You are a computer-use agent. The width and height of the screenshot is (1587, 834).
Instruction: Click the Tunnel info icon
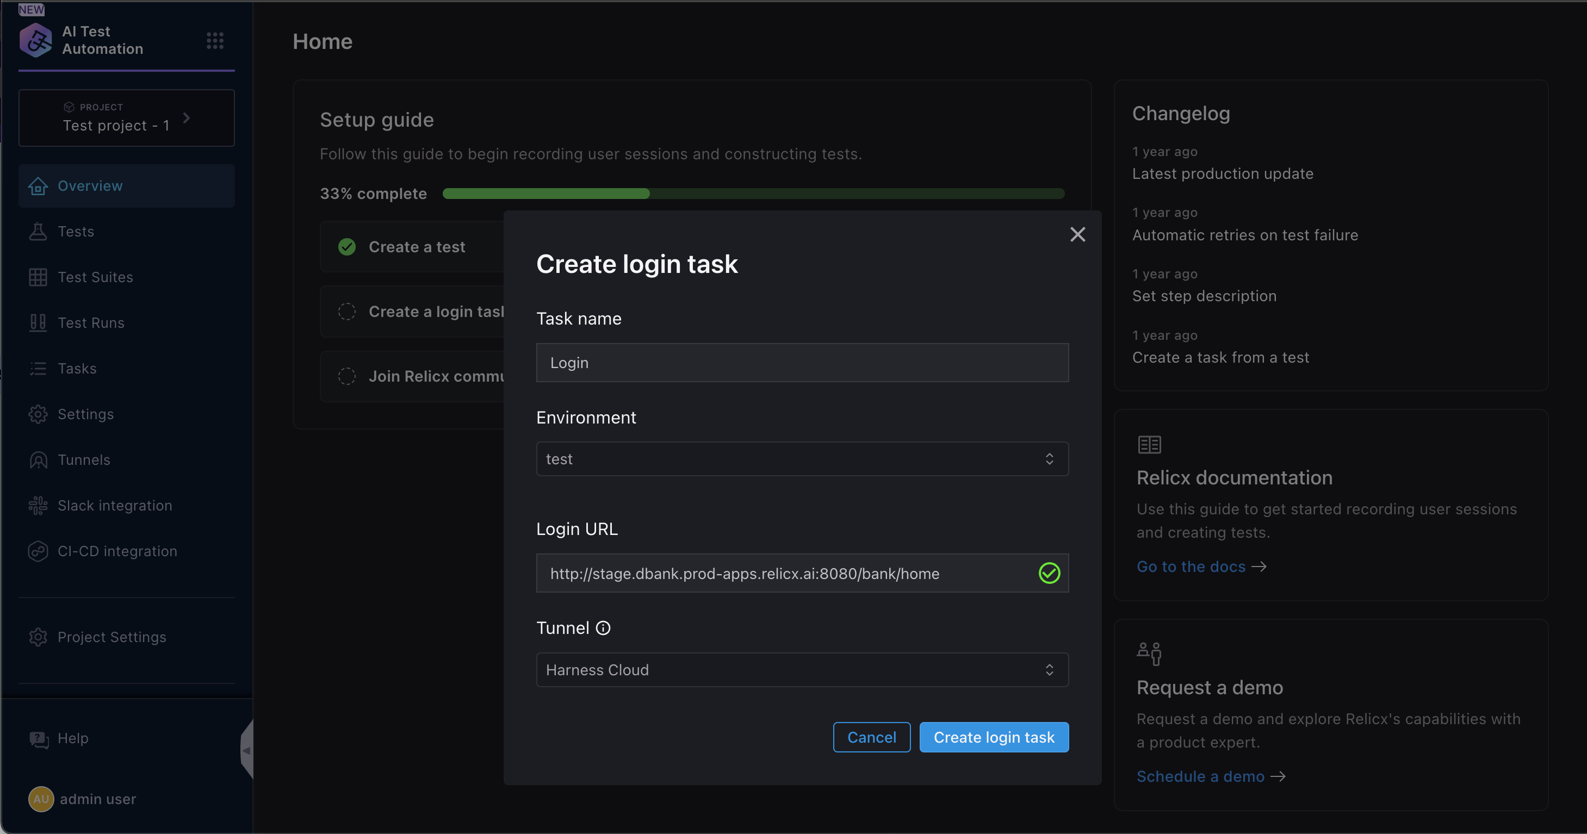pyautogui.click(x=603, y=627)
